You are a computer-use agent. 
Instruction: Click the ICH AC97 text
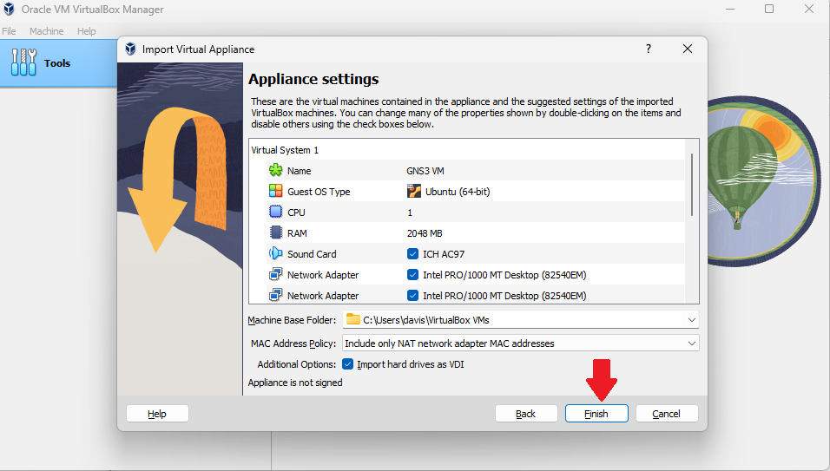pos(444,254)
